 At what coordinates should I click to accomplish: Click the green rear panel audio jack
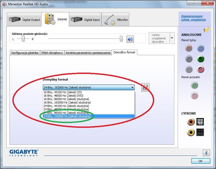(x=201, y=59)
